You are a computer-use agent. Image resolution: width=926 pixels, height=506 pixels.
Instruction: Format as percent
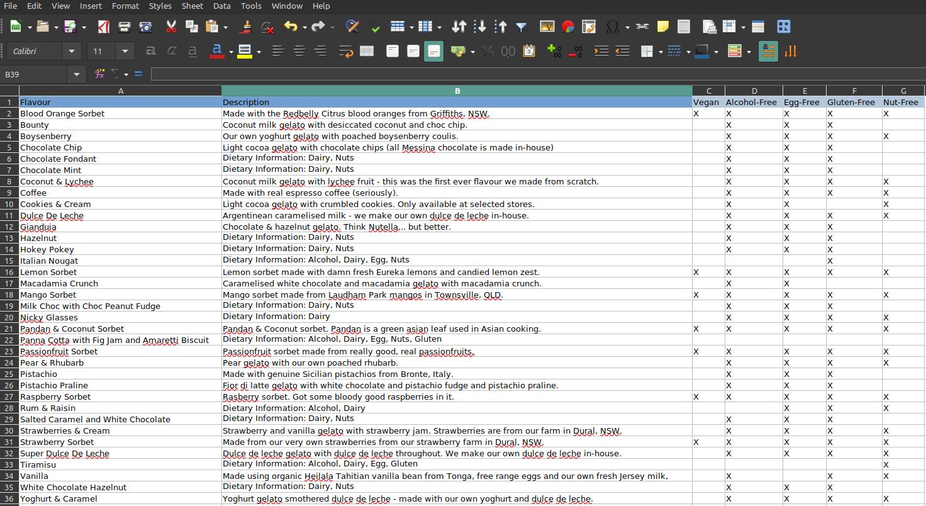(488, 51)
